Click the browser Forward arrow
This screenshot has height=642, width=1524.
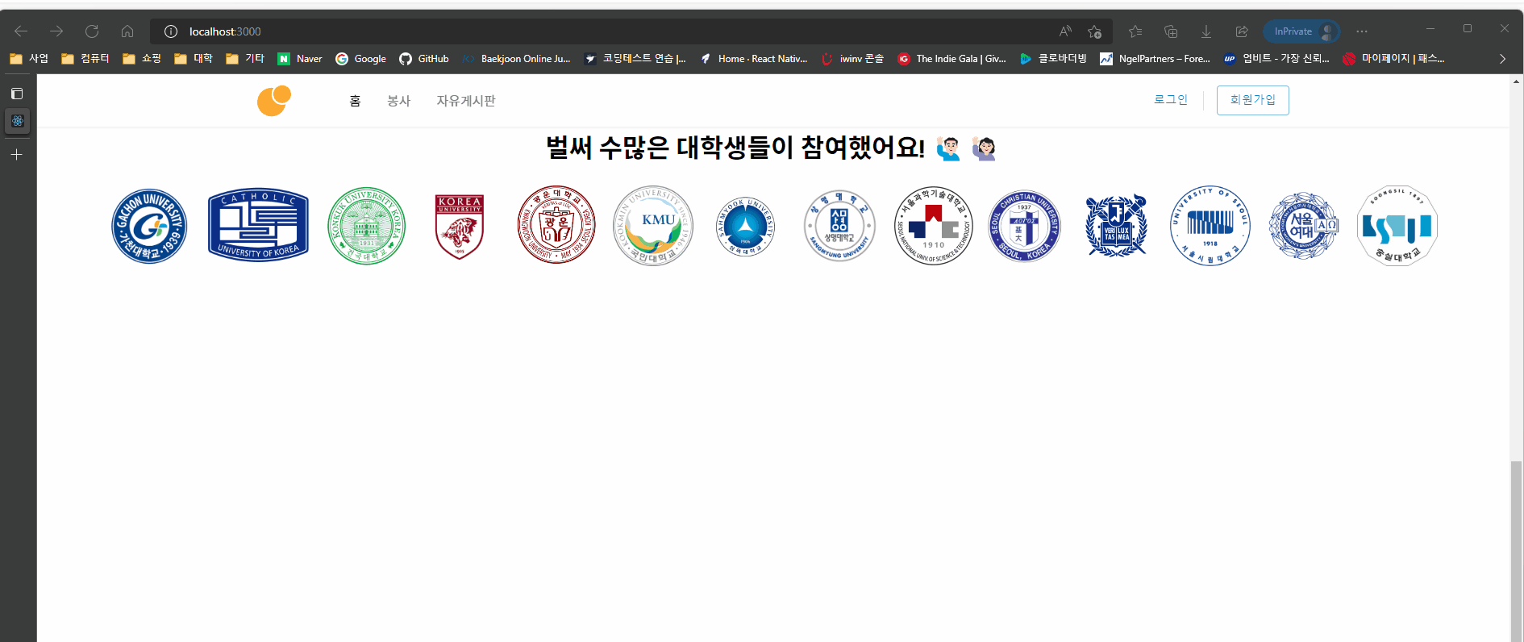click(56, 31)
